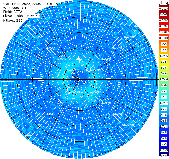The height and width of the screenshot is (159, 169).
Task: Select the "Elevation(deg): 35.30" text
Action: (21, 16)
